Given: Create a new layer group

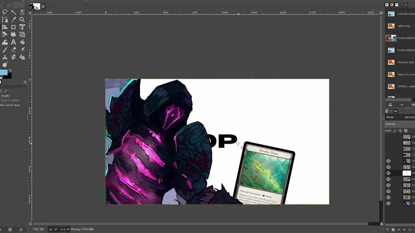Looking at the screenshot, I should [x=393, y=230].
